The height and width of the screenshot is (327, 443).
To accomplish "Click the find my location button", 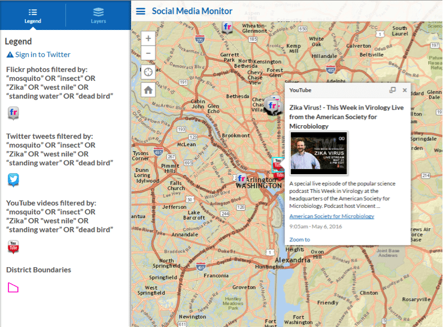I will pyautogui.click(x=148, y=72).
